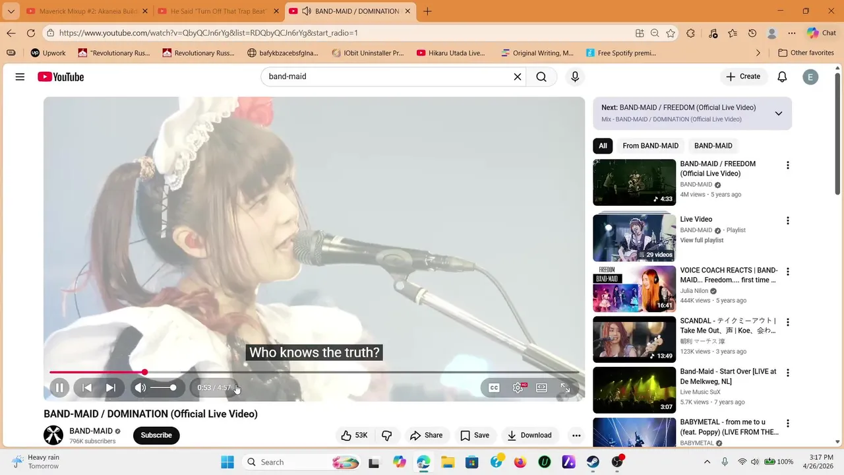Toggle closed captions in the player
Screen dimensions: 844x475
(x=494, y=388)
